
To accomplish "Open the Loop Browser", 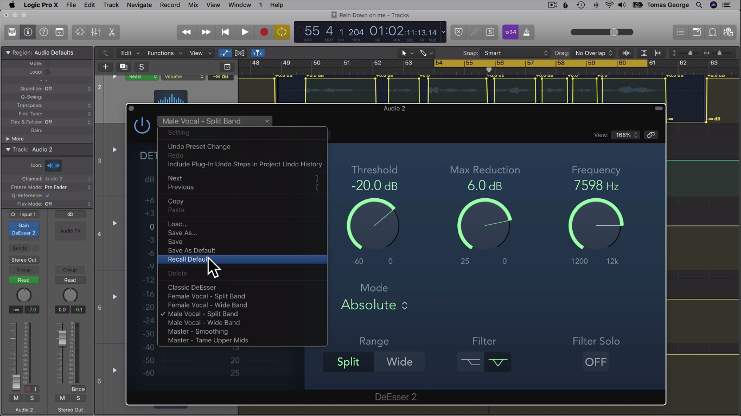I will tap(713, 32).
